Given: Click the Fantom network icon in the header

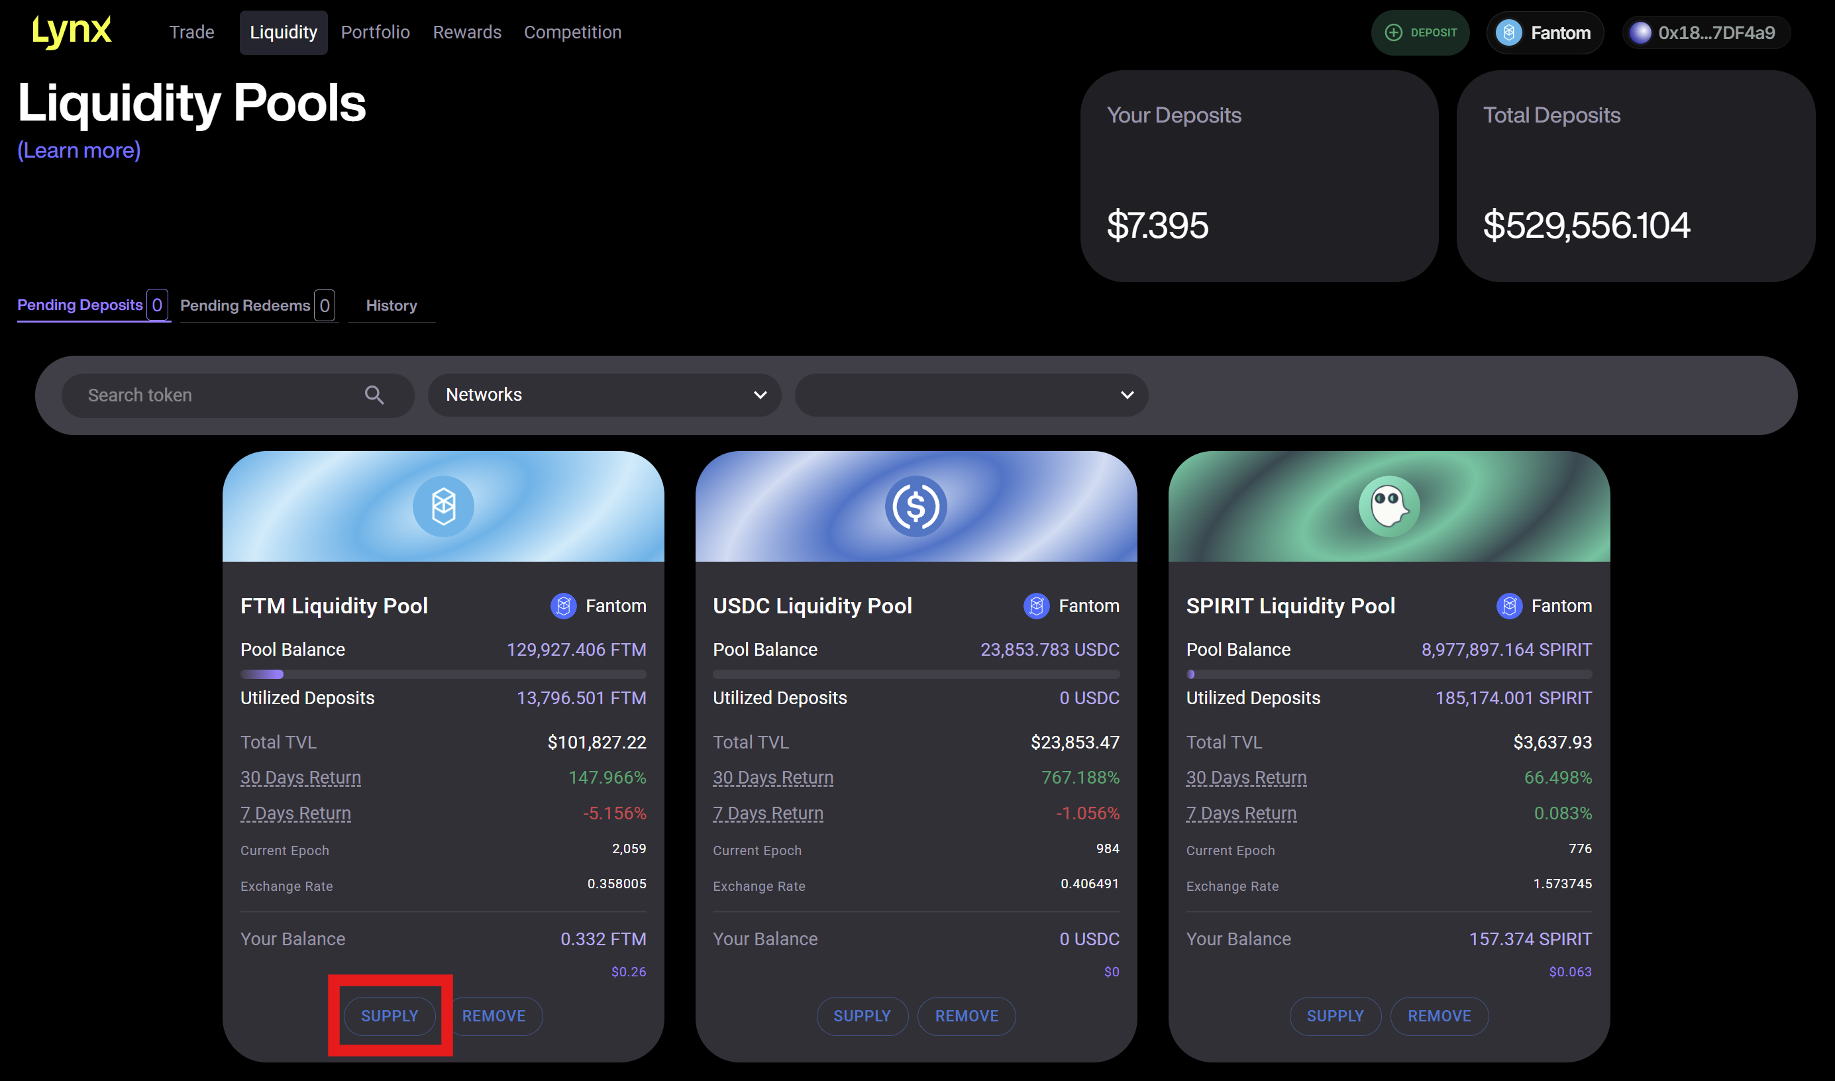Looking at the screenshot, I should click(1508, 32).
